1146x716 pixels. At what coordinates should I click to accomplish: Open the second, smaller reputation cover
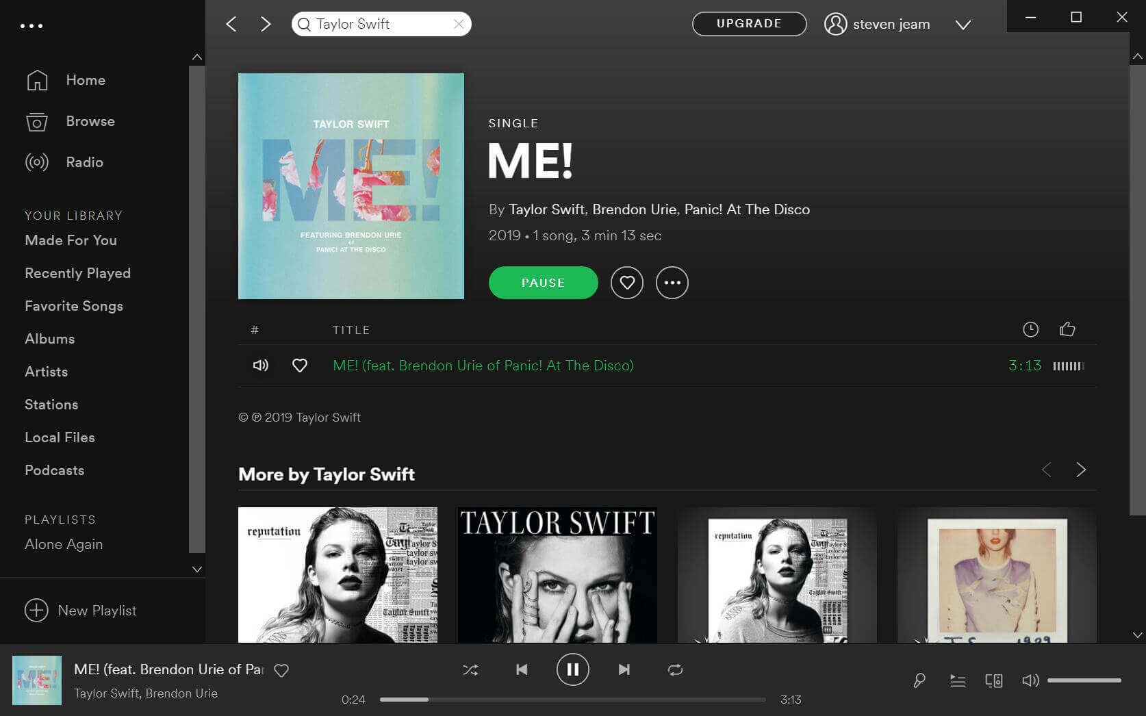point(777,575)
